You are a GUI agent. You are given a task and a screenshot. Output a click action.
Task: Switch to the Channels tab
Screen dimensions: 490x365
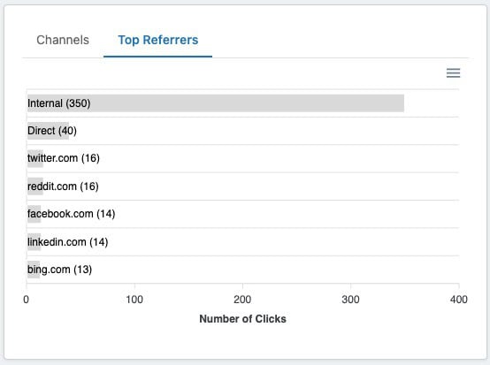(x=63, y=40)
